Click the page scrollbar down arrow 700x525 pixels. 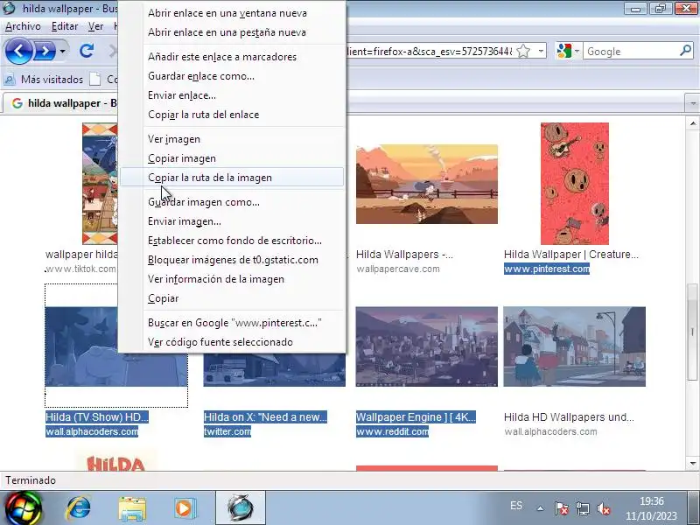692,464
